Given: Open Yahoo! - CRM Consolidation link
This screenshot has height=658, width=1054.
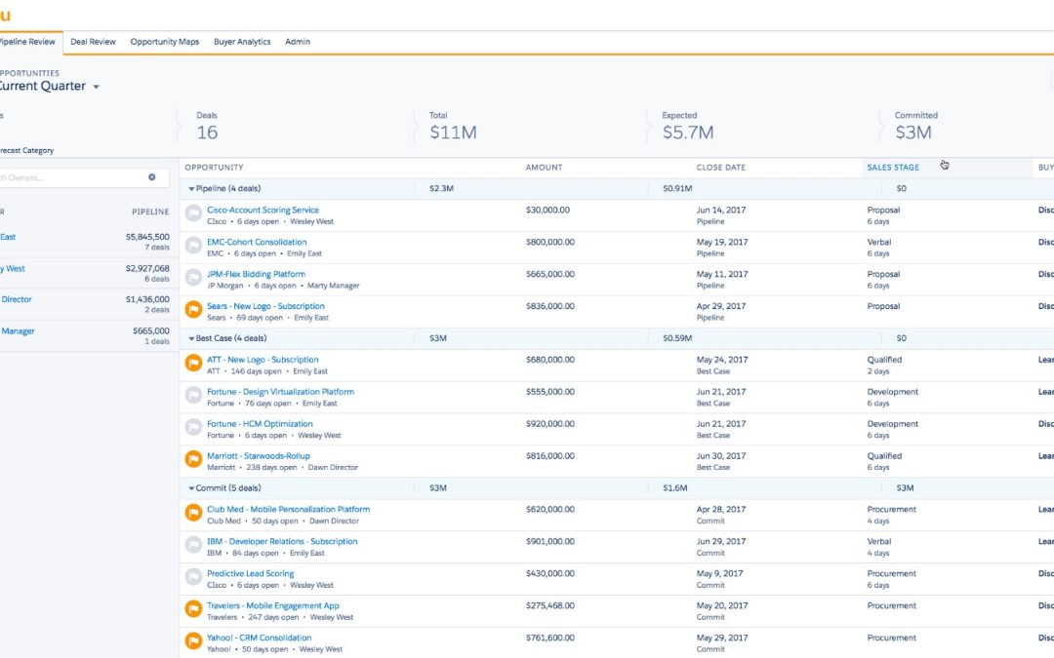Looking at the screenshot, I should [259, 638].
